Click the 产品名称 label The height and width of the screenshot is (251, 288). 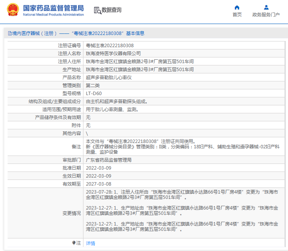(x=72, y=77)
